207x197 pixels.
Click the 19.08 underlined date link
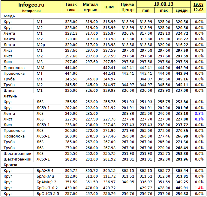point(198,4)
